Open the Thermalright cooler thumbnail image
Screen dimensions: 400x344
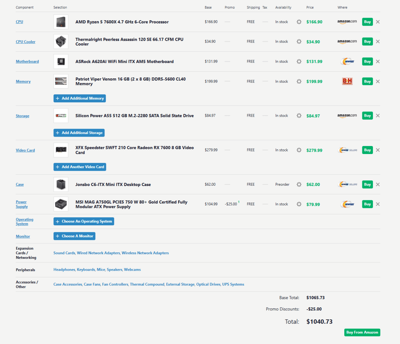click(61, 42)
